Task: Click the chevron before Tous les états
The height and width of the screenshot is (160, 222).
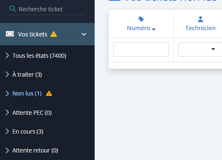Action: click(x=7, y=56)
